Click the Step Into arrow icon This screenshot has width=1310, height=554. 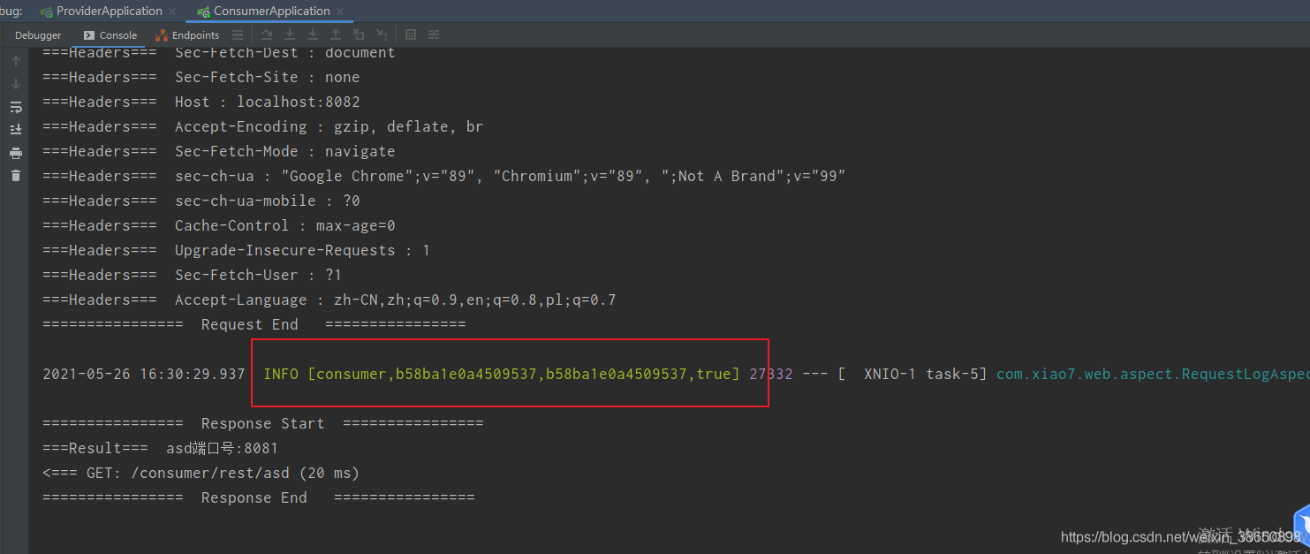[x=313, y=35]
